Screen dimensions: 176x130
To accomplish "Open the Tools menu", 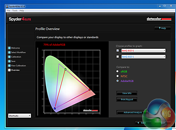I will tap(15, 11).
